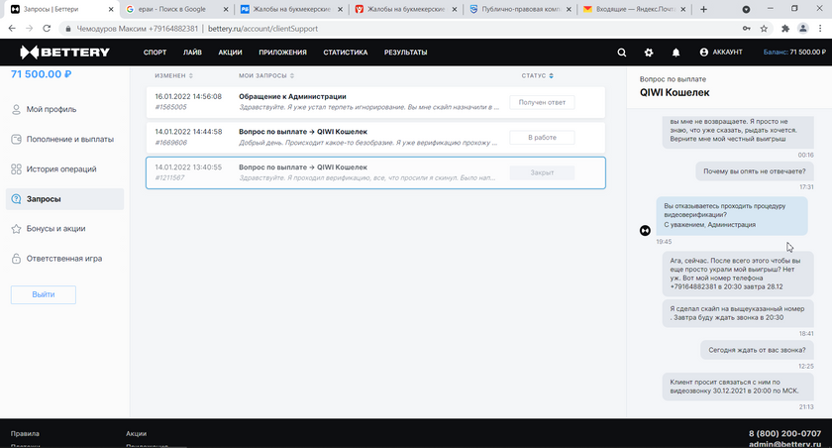Sort requests by МОИ ЗАПРОСЫ column

click(266, 76)
